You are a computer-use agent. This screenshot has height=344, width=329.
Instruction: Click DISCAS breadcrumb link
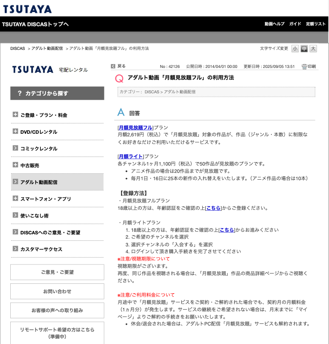(18, 49)
